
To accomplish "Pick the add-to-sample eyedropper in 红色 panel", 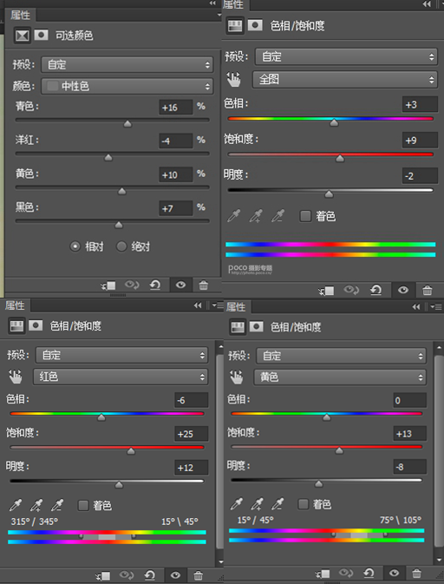I will click(36, 505).
